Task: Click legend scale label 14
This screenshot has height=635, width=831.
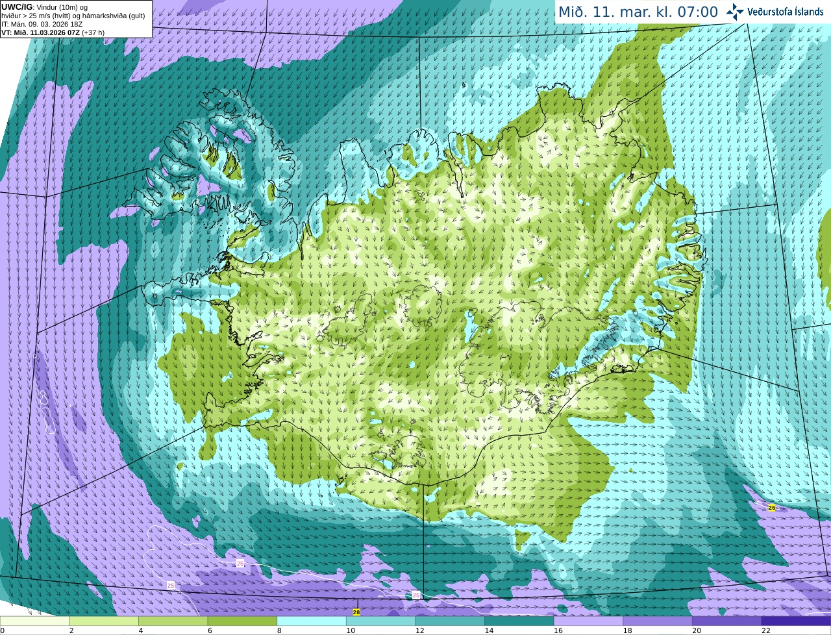Action: pos(489,630)
